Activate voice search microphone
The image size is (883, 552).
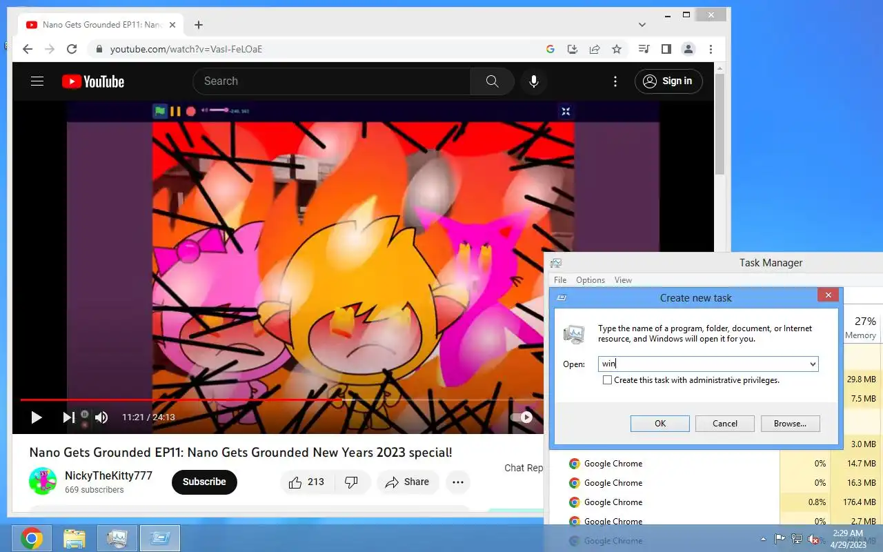pos(533,81)
